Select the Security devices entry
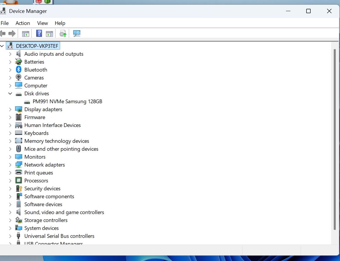Viewport: 340px width, 261px height. [x=42, y=189]
